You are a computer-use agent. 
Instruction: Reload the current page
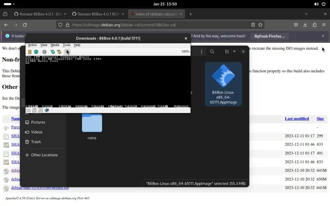[25, 25]
